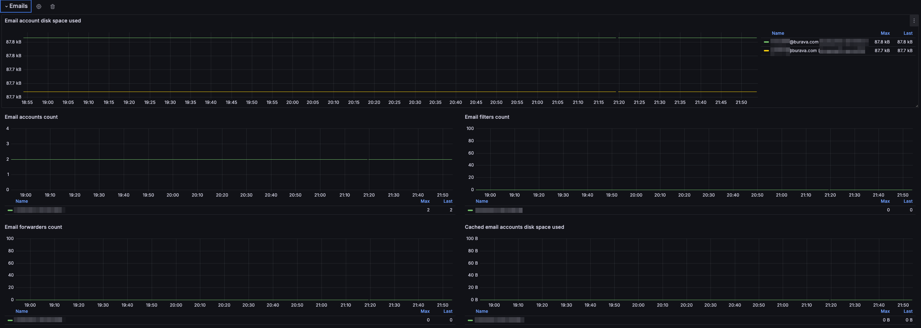Sort the disk space legend by Max
921x328 pixels.
click(885, 33)
